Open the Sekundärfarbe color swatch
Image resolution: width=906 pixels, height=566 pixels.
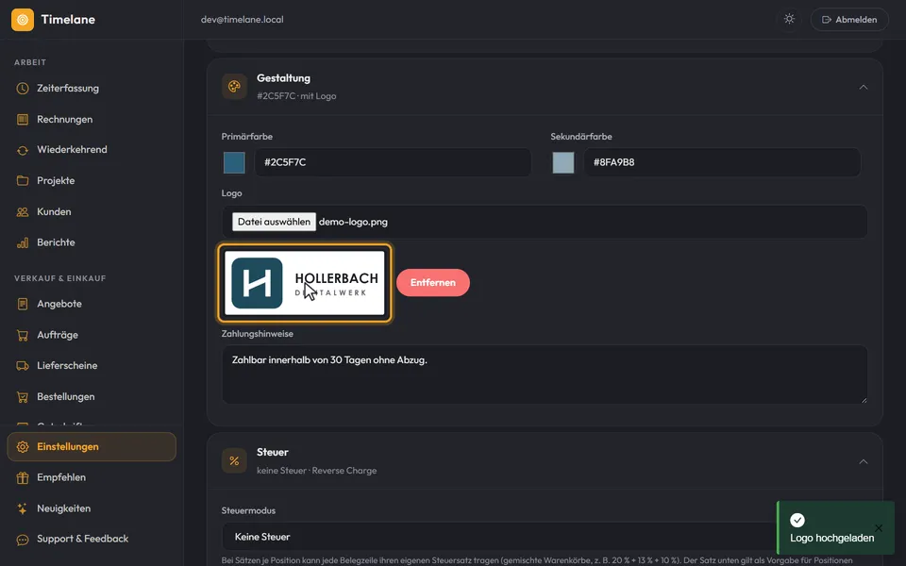[x=563, y=163]
